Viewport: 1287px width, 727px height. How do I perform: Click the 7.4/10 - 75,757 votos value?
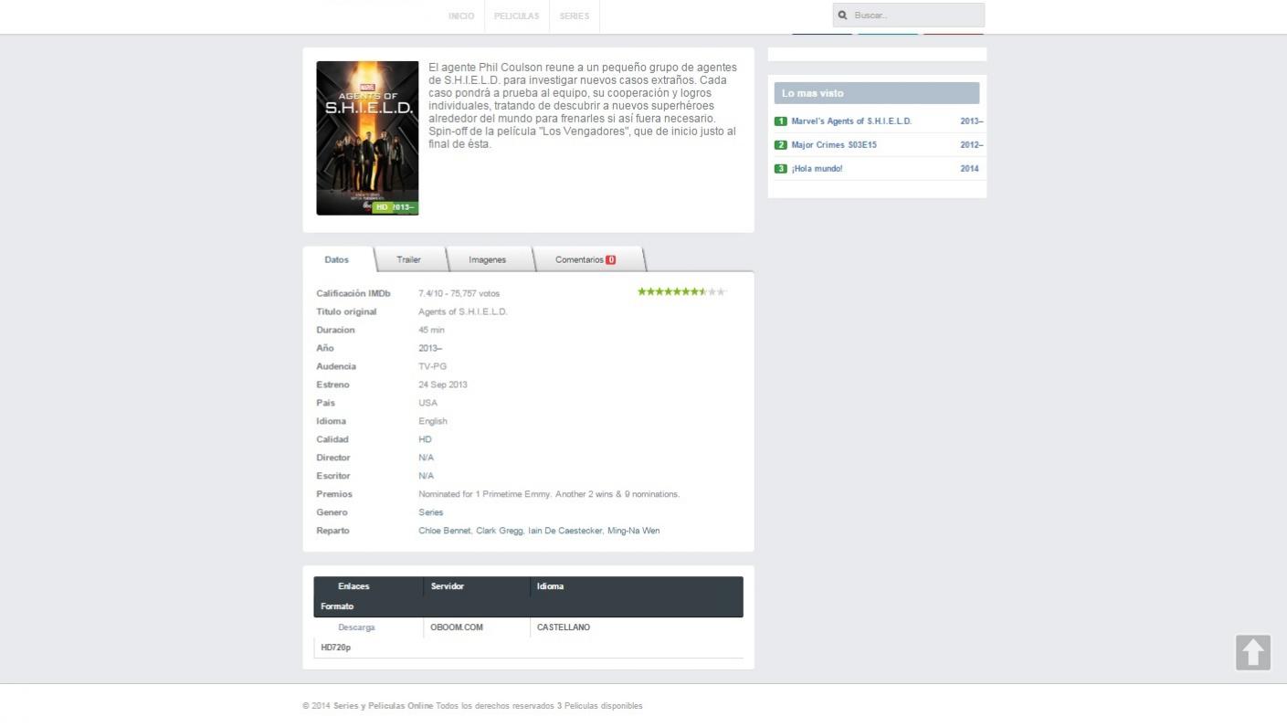pyautogui.click(x=459, y=293)
